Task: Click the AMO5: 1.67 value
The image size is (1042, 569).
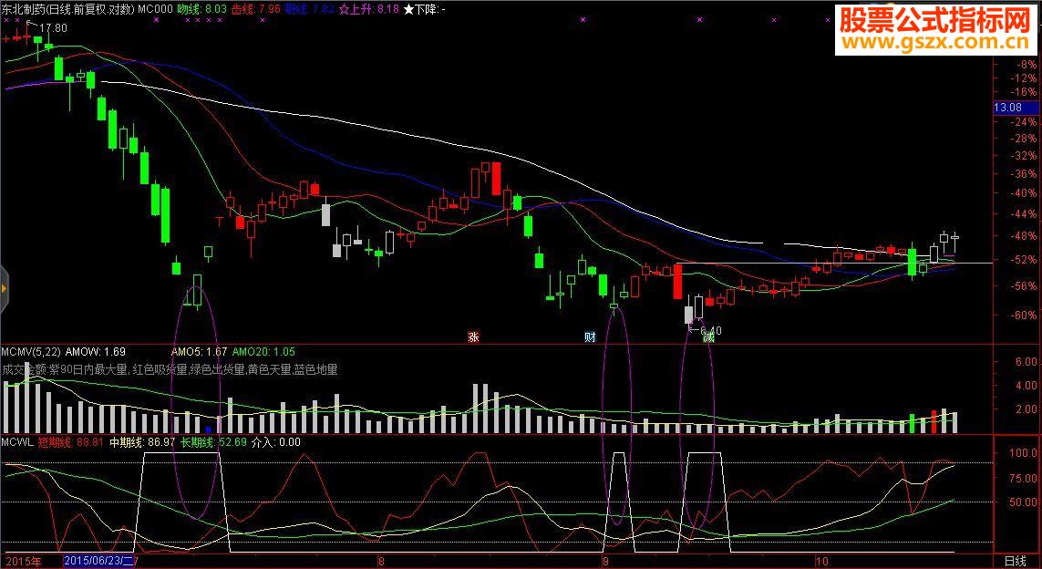Action: coord(200,352)
